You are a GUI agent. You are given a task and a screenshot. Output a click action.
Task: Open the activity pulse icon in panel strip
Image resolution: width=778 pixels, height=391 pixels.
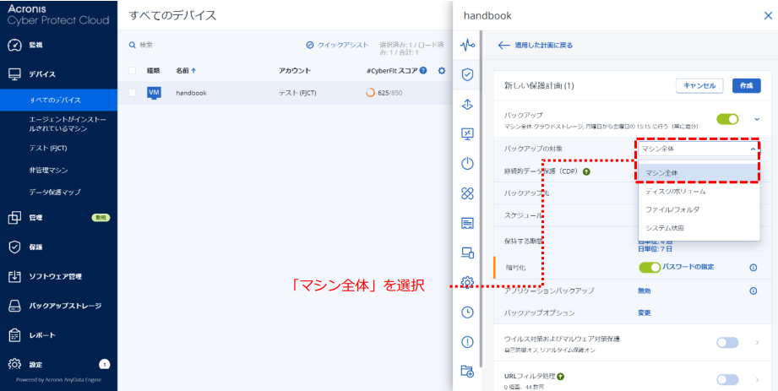(467, 45)
